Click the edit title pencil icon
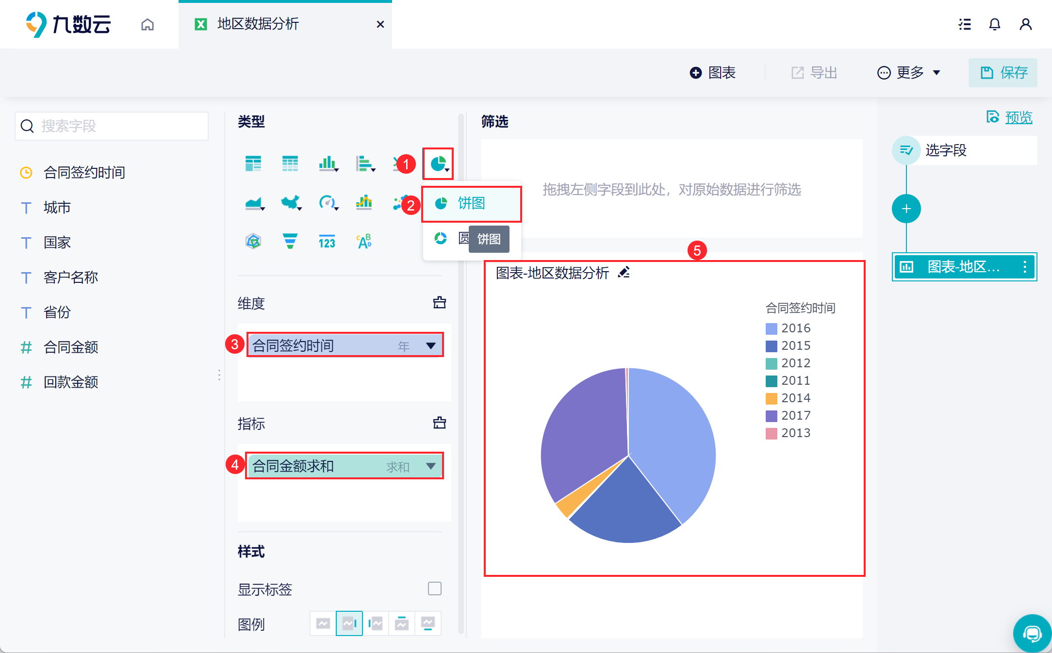1052x653 pixels. point(624,273)
